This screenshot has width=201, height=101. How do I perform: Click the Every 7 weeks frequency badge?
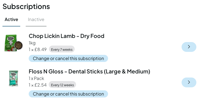(62, 49)
